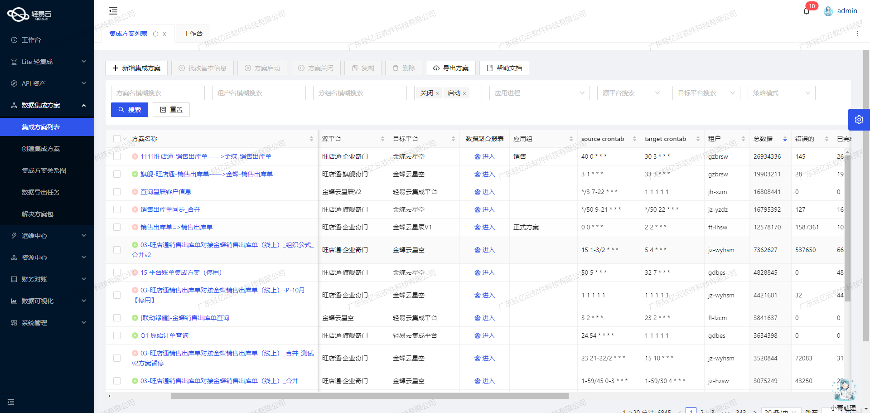Open the settings gear on the right edge
Viewport: 870px width, 413px height.
pyautogui.click(x=859, y=119)
